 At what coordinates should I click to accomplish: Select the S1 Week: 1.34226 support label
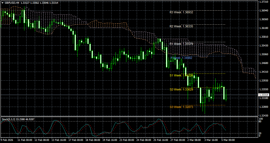pos(181,75)
